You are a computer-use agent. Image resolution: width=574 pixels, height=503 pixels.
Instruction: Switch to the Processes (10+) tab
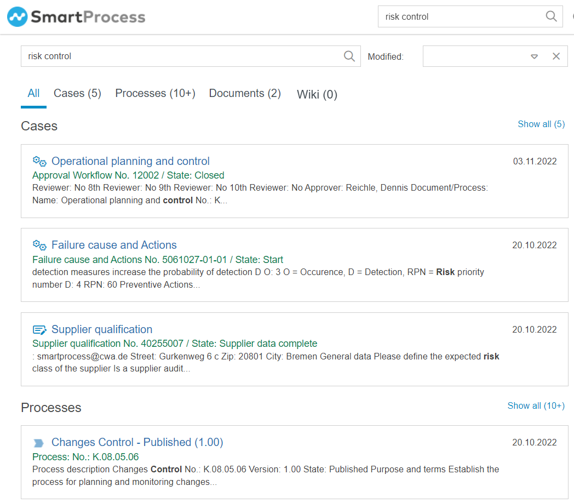(155, 94)
